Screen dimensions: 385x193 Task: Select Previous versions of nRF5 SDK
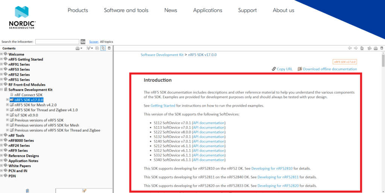tap(39, 120)
